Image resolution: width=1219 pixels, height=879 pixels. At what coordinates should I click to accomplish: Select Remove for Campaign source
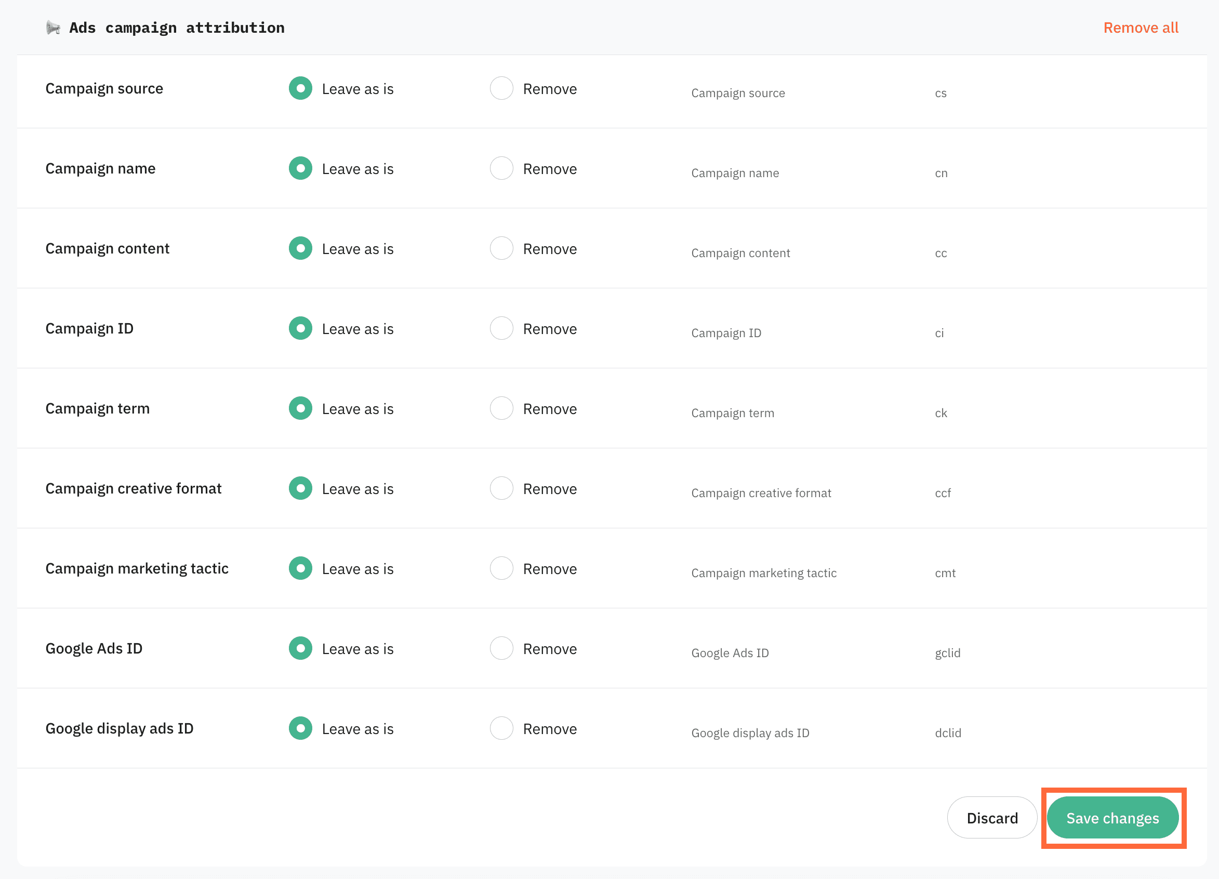tap(501, 89)
